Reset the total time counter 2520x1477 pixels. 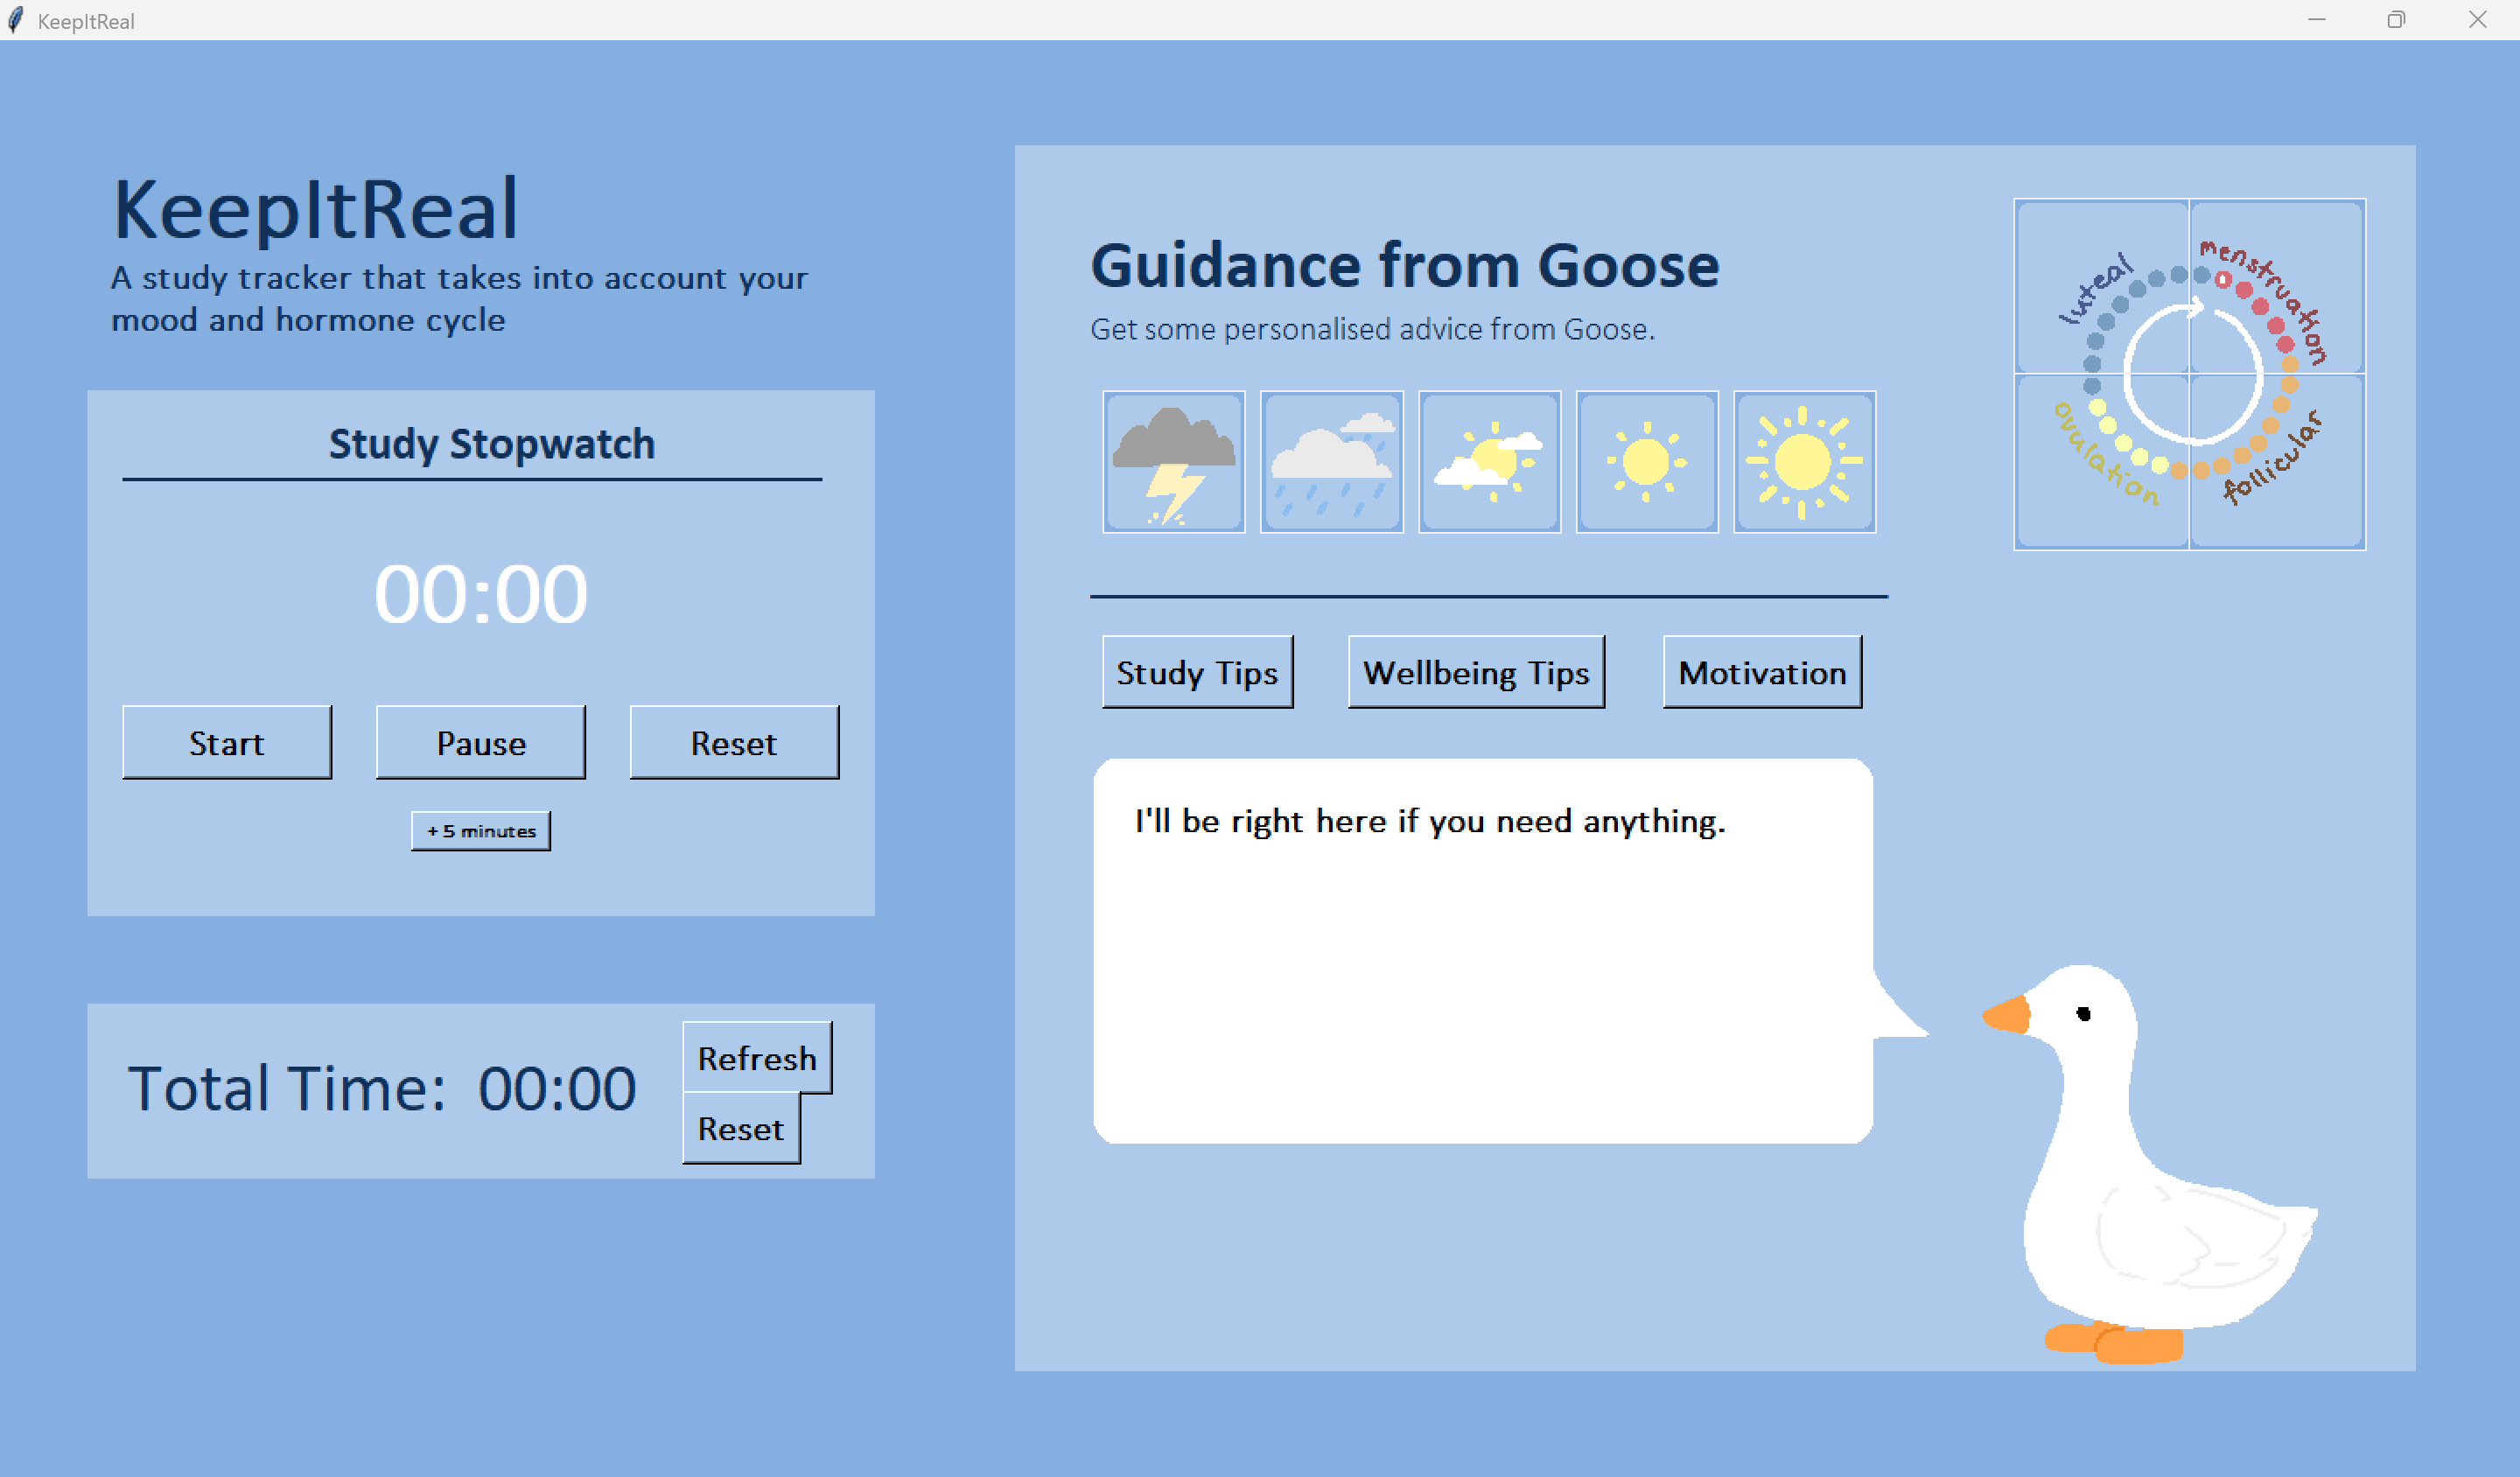tap(740, 1128)
